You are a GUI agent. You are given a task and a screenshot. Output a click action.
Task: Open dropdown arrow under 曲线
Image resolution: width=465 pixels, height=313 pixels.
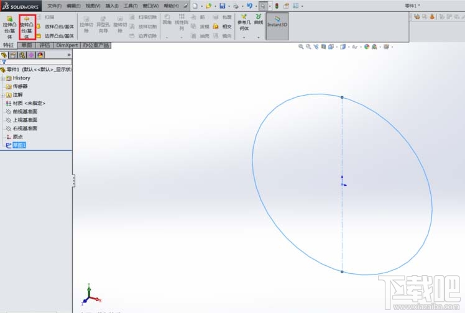259,38
